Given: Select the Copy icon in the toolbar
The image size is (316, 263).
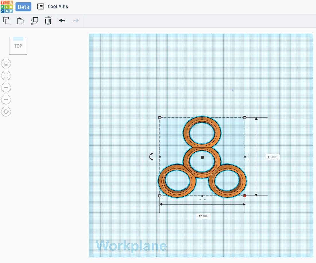Looking at the screenshot, I should coord(7,21).
